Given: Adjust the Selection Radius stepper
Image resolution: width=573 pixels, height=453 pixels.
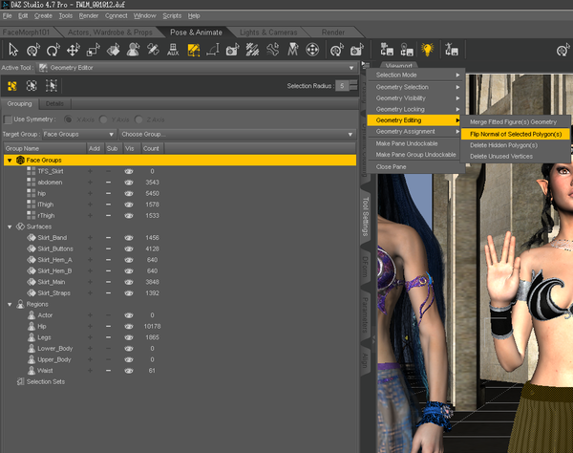Looking at the screenshot, I should 353,86.
